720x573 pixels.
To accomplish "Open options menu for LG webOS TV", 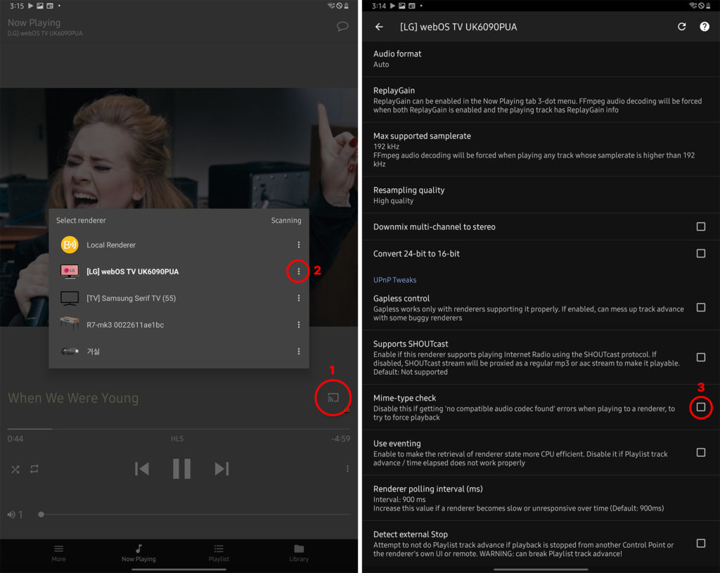I will click(298, 271).
